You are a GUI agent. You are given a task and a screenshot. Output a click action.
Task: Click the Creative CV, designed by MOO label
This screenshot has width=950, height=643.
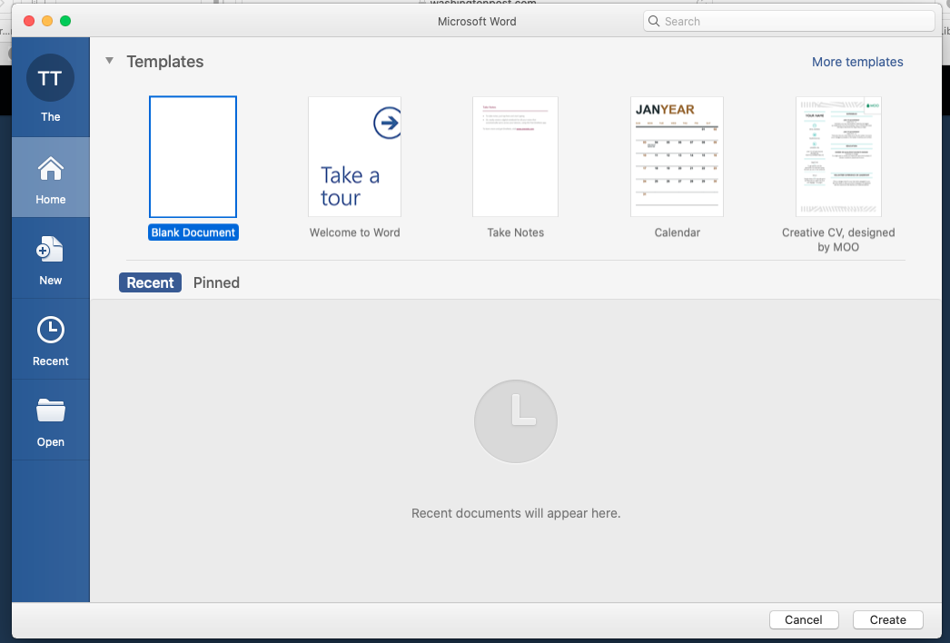838,240
